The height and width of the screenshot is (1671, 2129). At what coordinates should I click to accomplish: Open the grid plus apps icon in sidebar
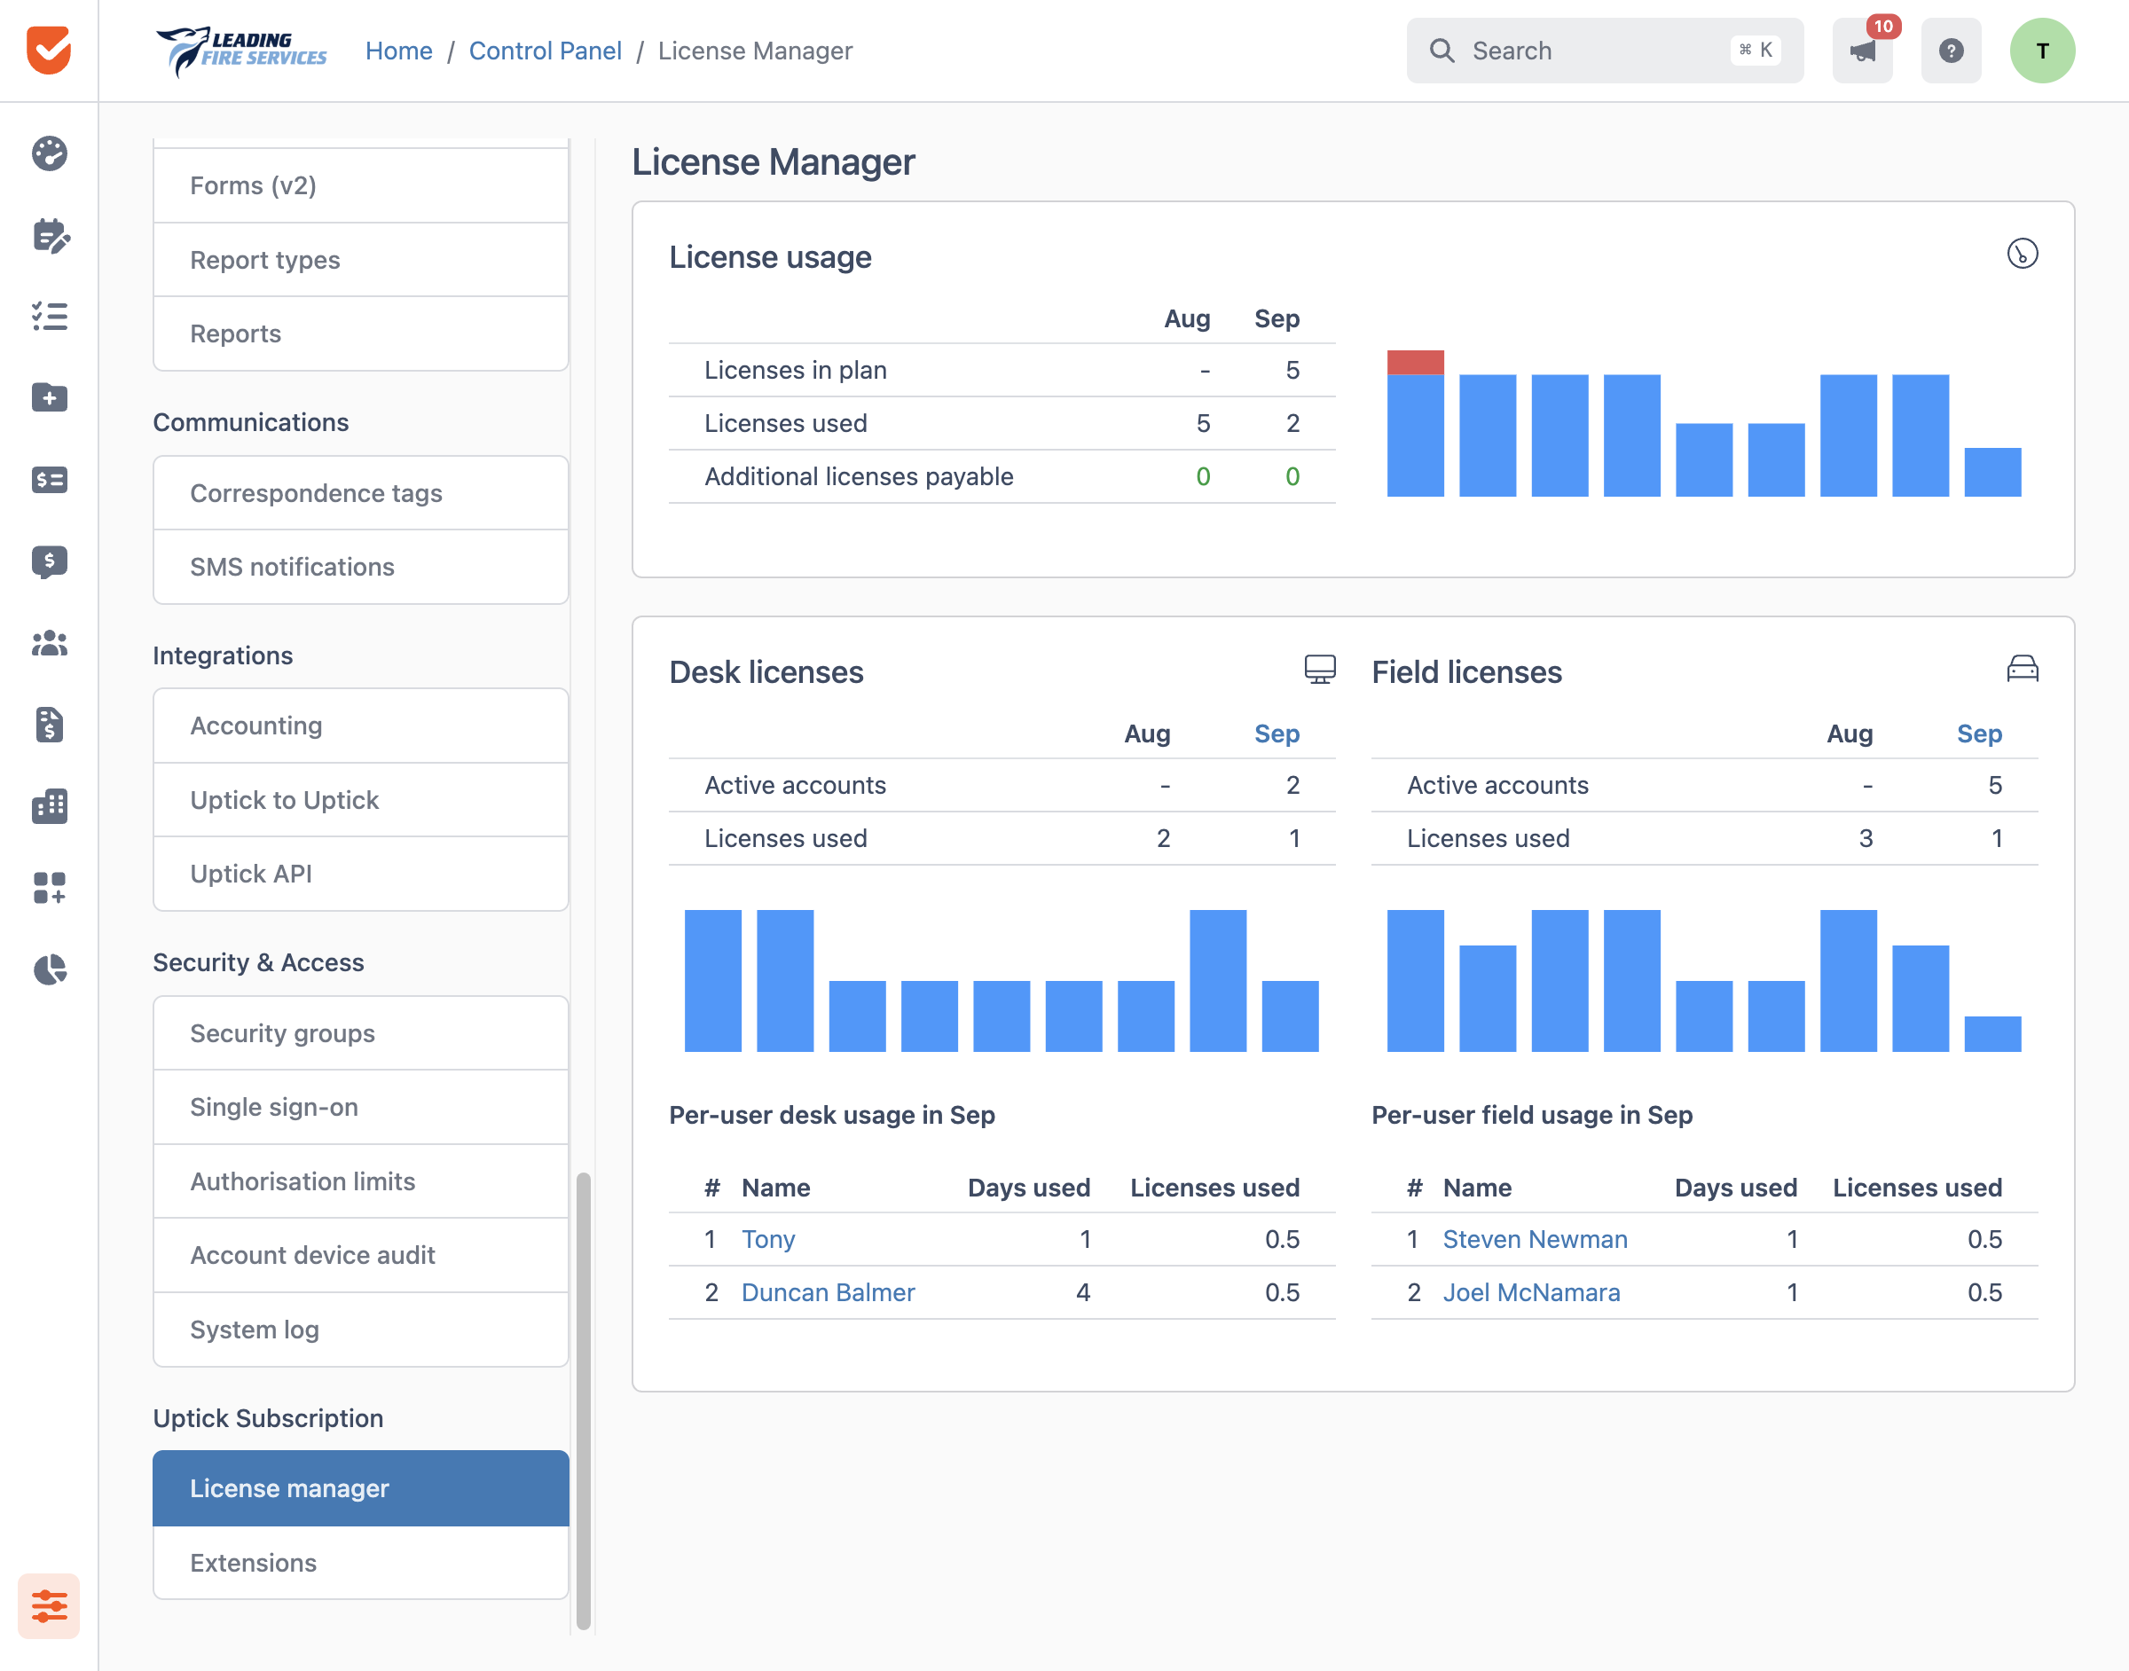49,887
